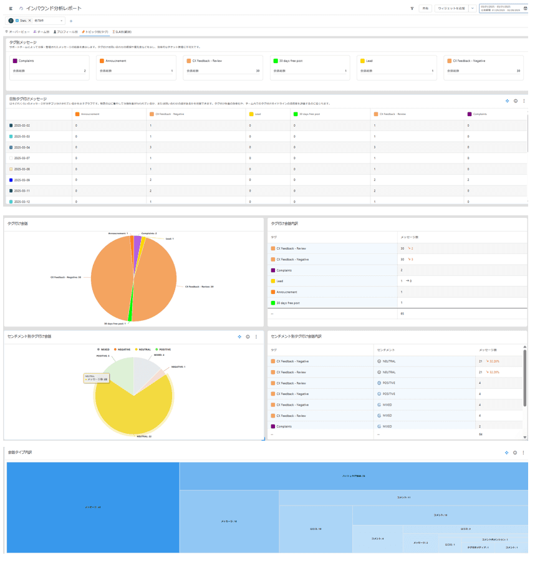Viewport: 535px width, 563px height.
Task: Open the date range picker field
Action: (x=502, y=9)
